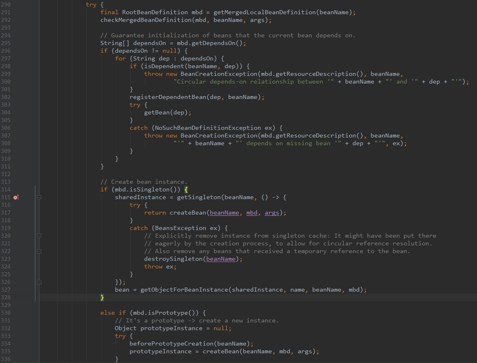Click the 'Circular depends-on relationship between' string

tap(254, 82)
